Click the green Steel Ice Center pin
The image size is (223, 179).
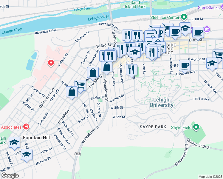pos(184,17)
